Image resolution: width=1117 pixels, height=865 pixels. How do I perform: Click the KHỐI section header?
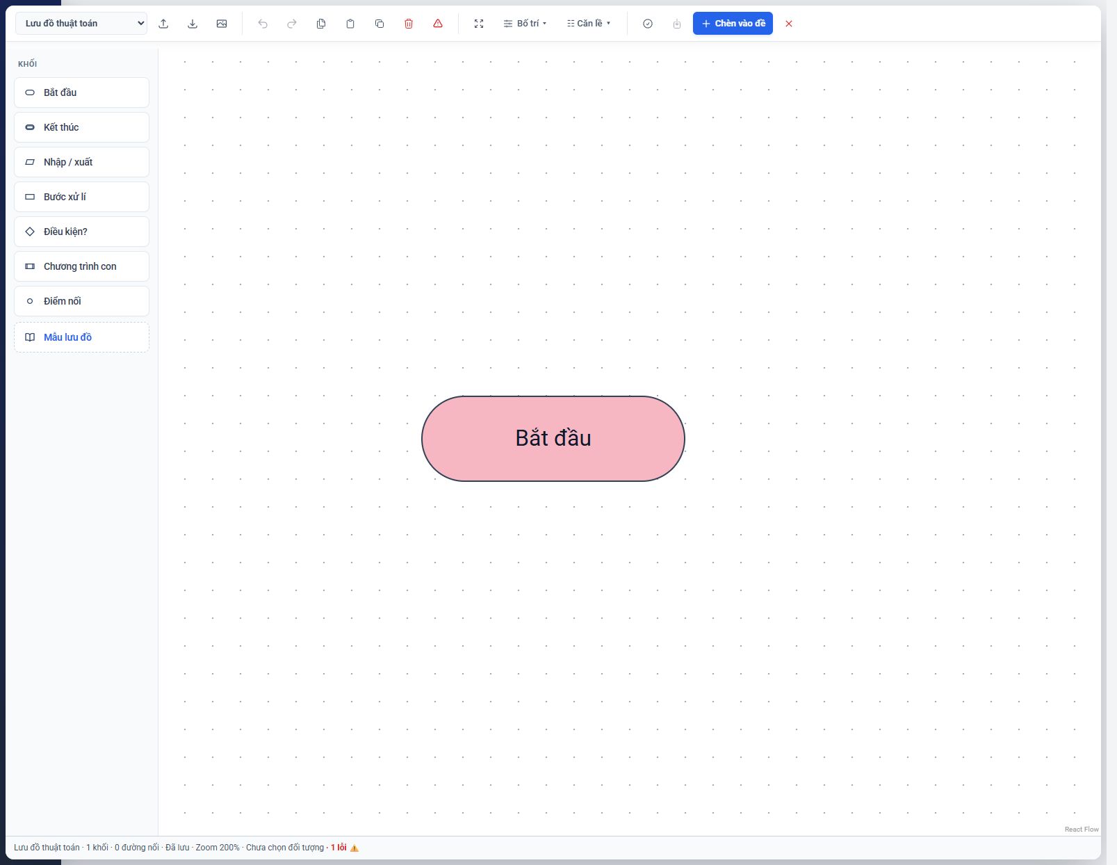pyautogui.click(x=28, y=64)
